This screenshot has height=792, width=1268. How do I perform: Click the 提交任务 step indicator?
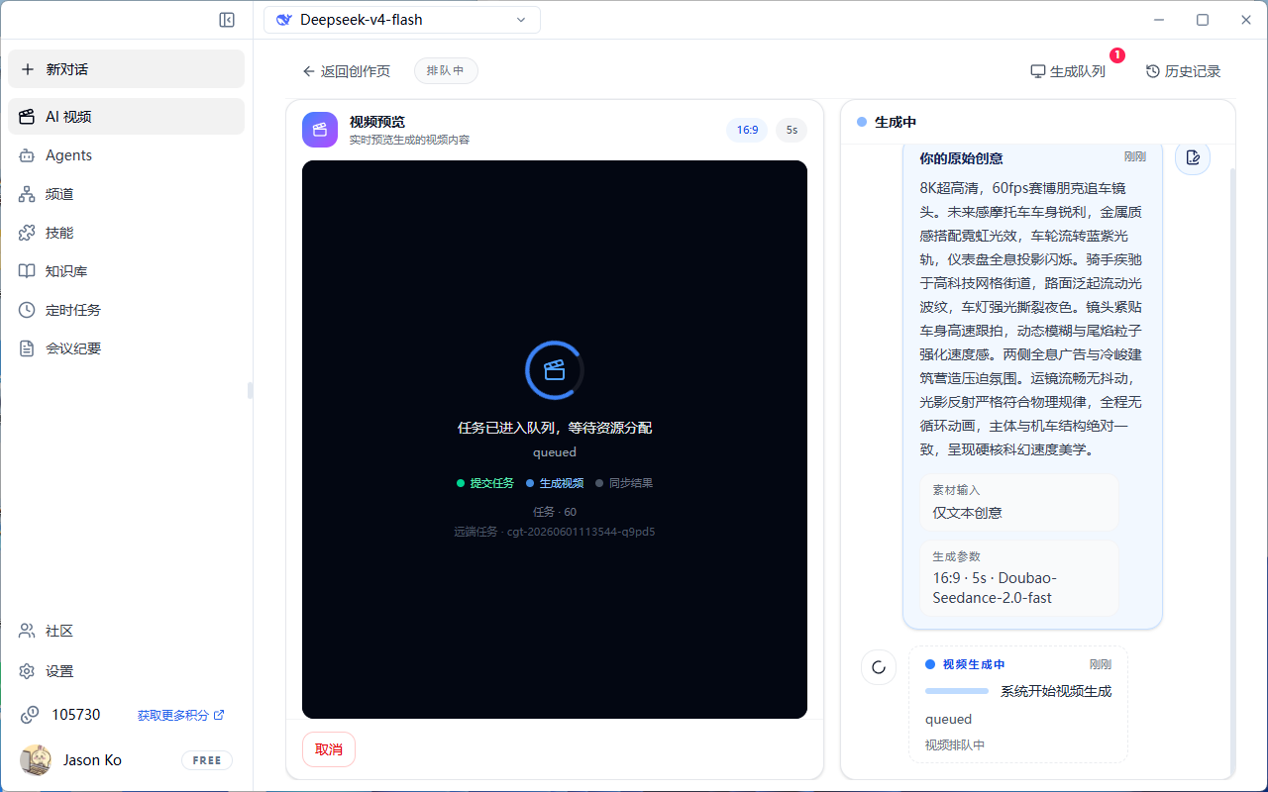pyautogui.click(x=485, y=483)
